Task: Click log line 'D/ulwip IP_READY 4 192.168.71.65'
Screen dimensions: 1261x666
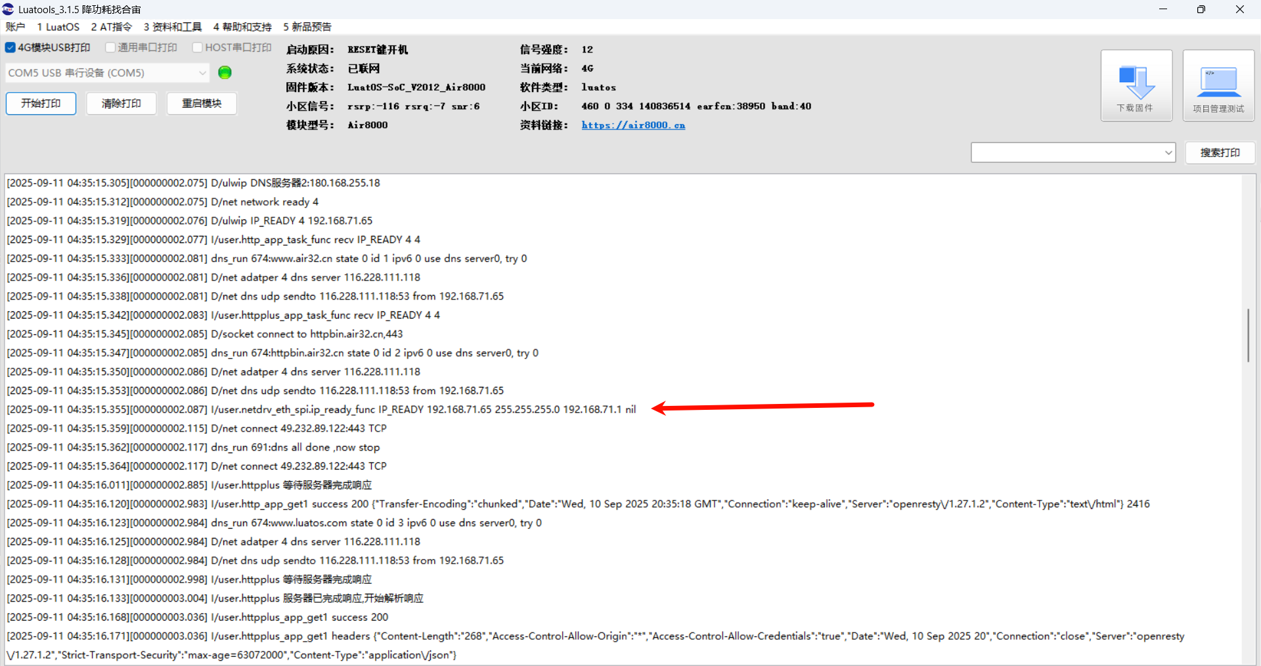Action: [189, 221]
